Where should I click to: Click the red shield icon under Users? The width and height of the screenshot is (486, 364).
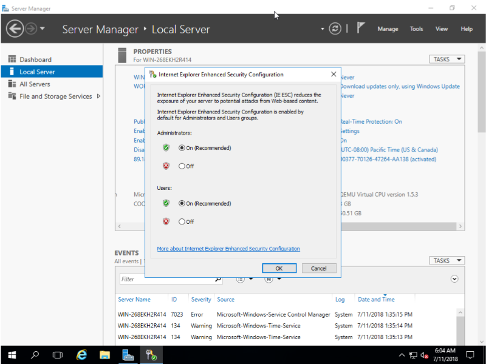(166, 221)
